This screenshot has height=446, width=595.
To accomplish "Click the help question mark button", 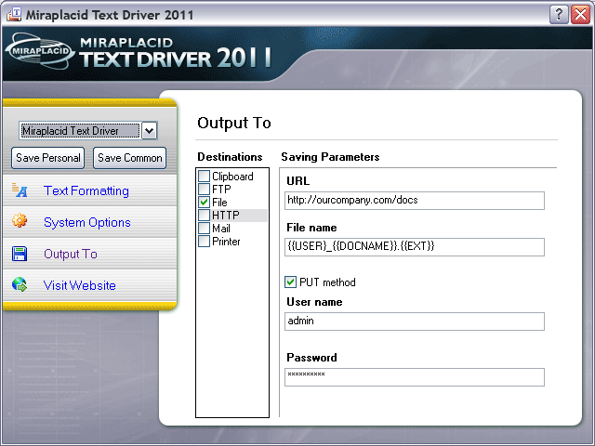I will point(559,15).
